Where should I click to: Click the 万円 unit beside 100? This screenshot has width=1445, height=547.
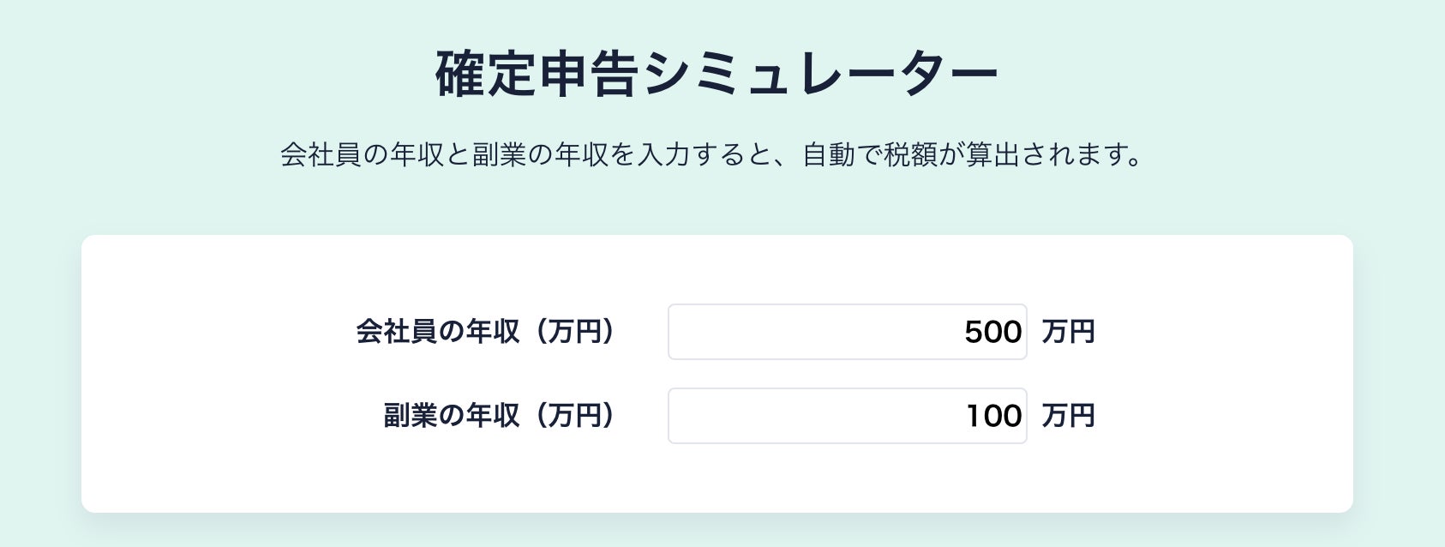[1068, 416]
